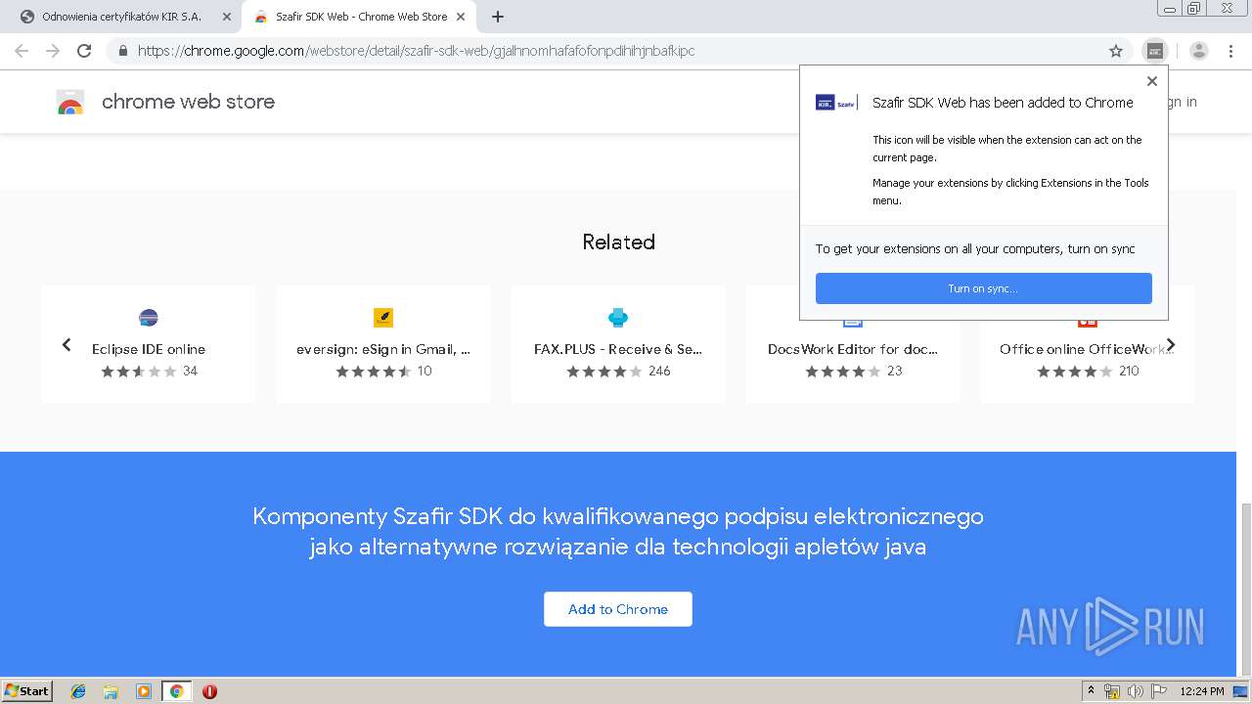
Task: Open the media player taskbar icon
Action: pos(144,691)
